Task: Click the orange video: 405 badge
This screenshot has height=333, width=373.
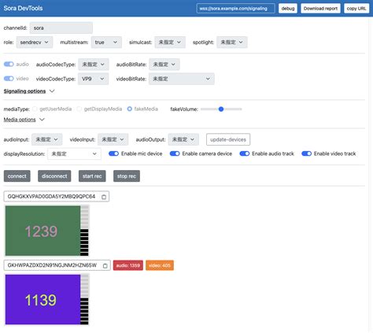Action: [x=160, y=265]
